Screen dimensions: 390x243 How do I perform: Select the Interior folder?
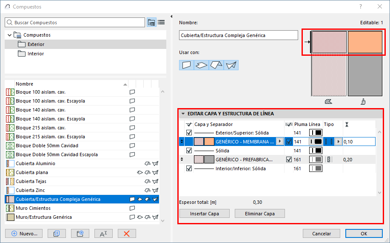point(85,54)
